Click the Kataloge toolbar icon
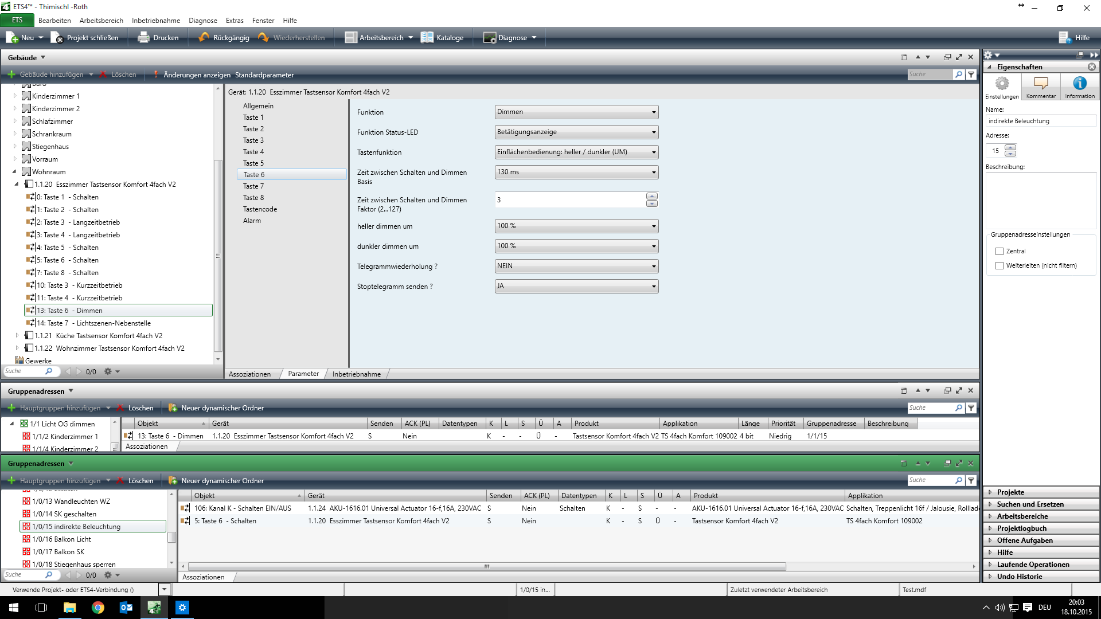Viewport: 1101px width, 619px height. [x=427, y=38]
